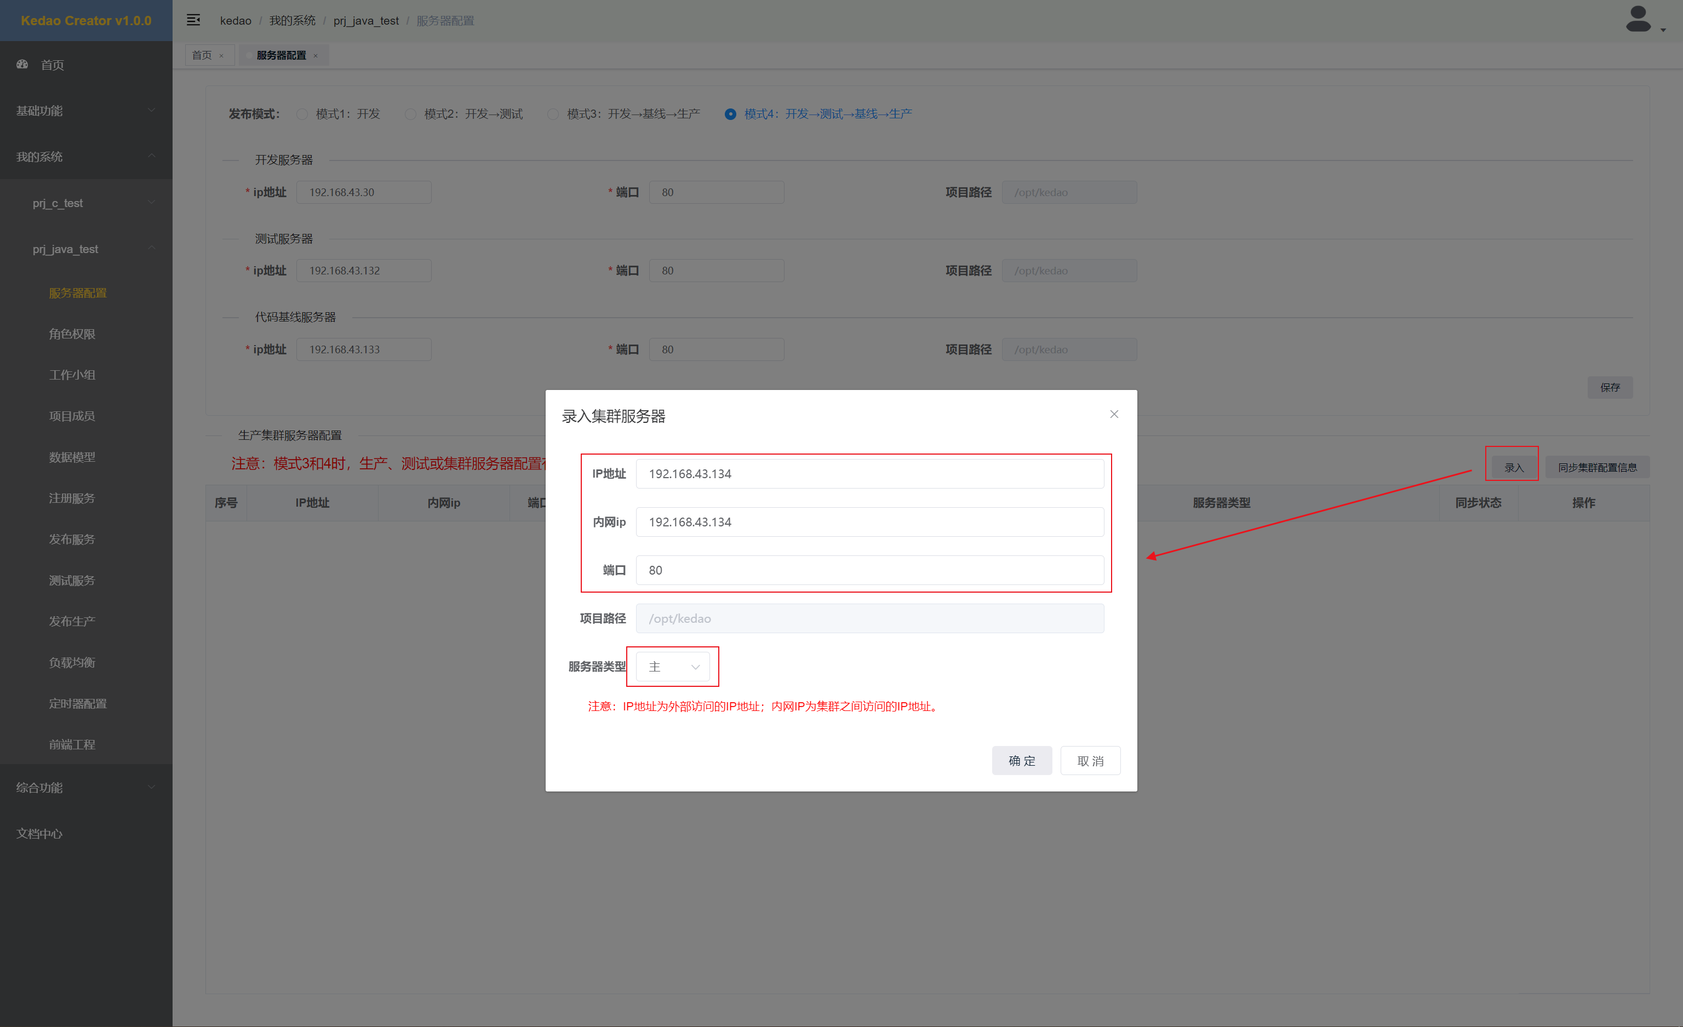Click the 同步集群配置信息 button

pyautogui.click(x=1596, y=467)
